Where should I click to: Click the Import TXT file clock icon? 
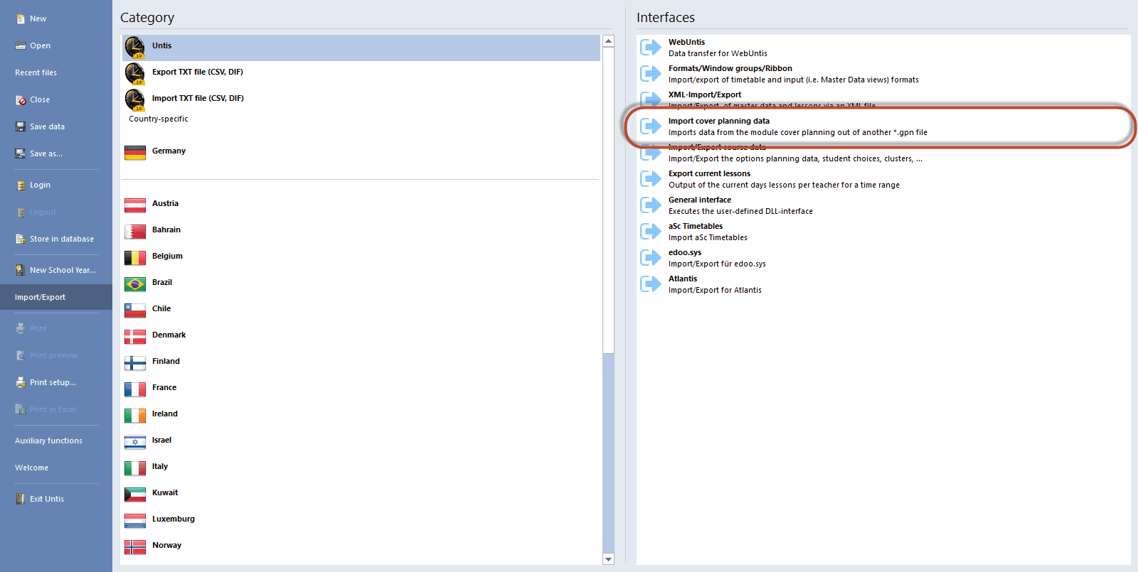[x=134, y=100]
